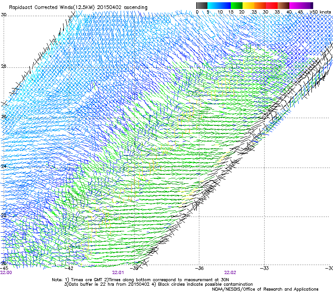Click the longitude label '-45'
333x292 pixels.
4,268
